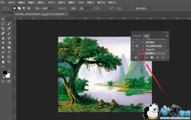This screenshot has height=120, width=191.
Task: Collapse the 裁切图片 action
Action: tap(143, 53)
